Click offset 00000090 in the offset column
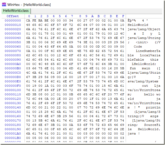This screenshot has width=165, height=145. click(13, 60)
